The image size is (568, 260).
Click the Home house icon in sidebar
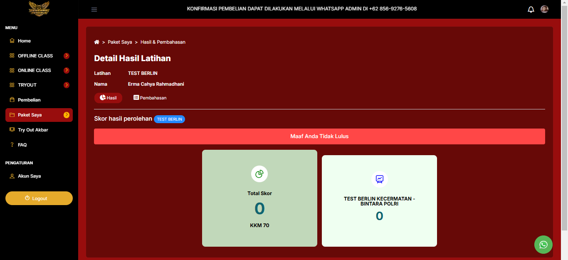click(12, 41)
